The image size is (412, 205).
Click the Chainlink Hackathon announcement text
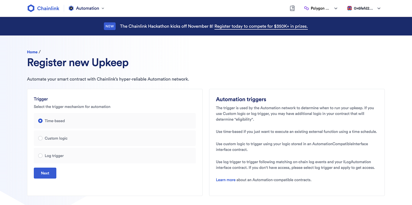pyautogui.click(x=167, y=26)
